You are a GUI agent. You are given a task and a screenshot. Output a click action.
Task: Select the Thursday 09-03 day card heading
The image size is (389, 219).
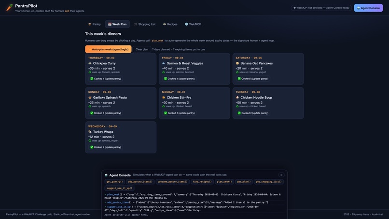point(101,58)
